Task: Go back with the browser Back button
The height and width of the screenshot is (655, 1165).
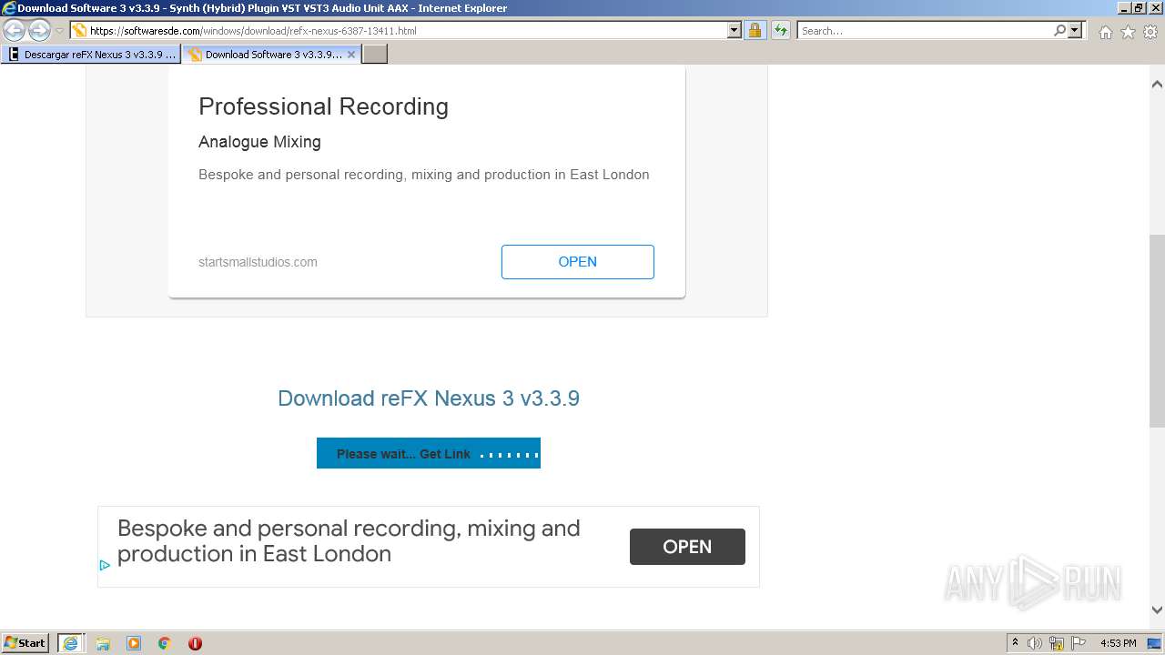Action: coord(14,31)
